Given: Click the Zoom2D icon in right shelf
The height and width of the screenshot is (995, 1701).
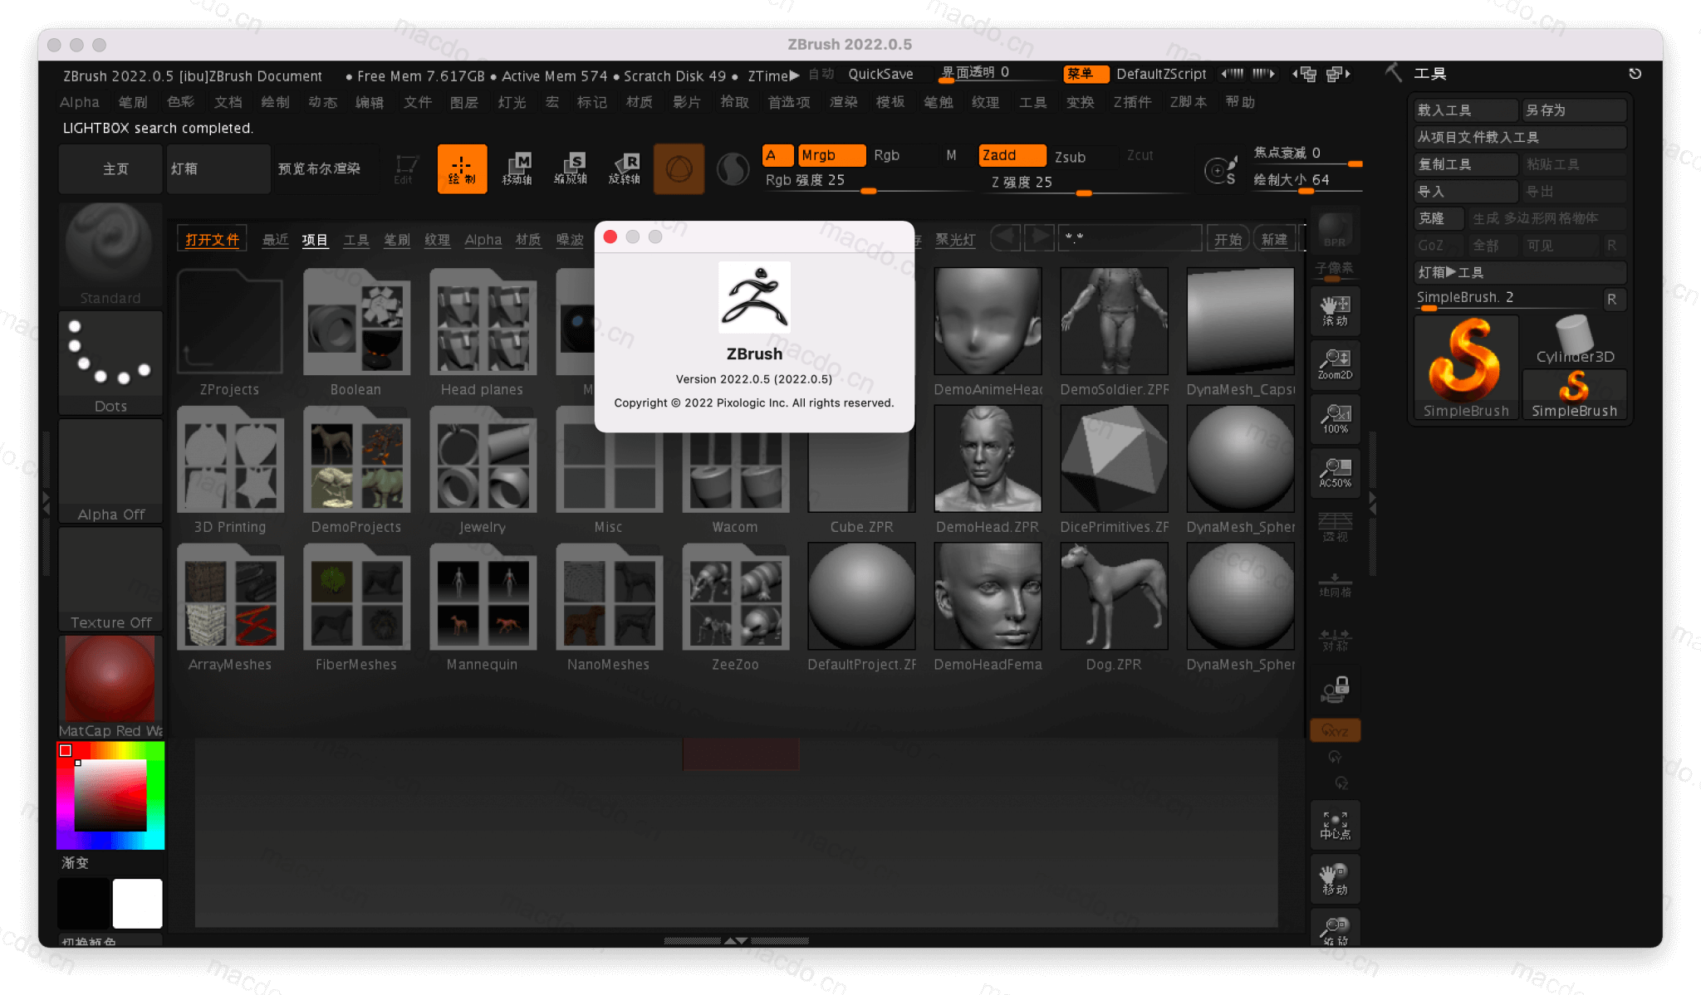Looking at the screenshot, I should click(x=1334, y=363).
